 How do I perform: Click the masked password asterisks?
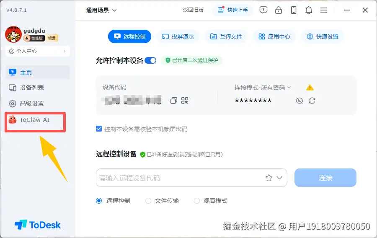[x=253, y=101]
